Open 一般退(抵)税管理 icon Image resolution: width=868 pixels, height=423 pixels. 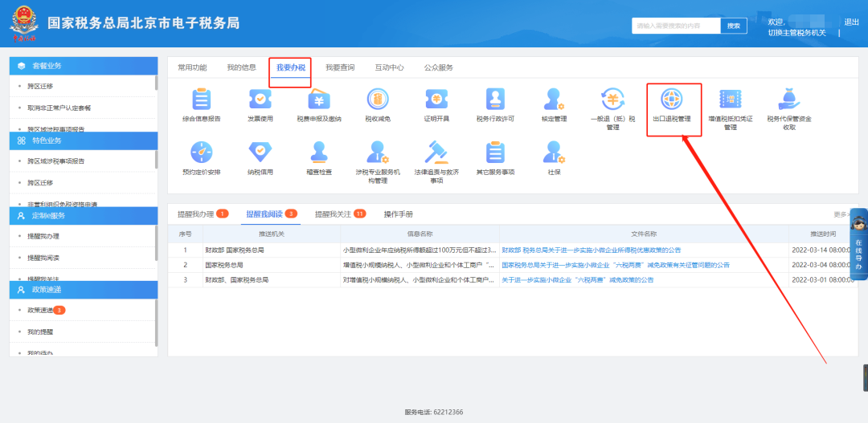pyautogui.click(x=612, y=100)
